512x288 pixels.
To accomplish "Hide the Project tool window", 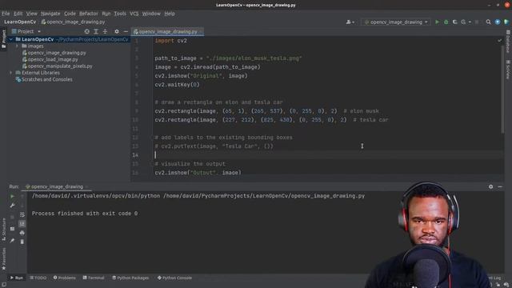I will (126, 31).
